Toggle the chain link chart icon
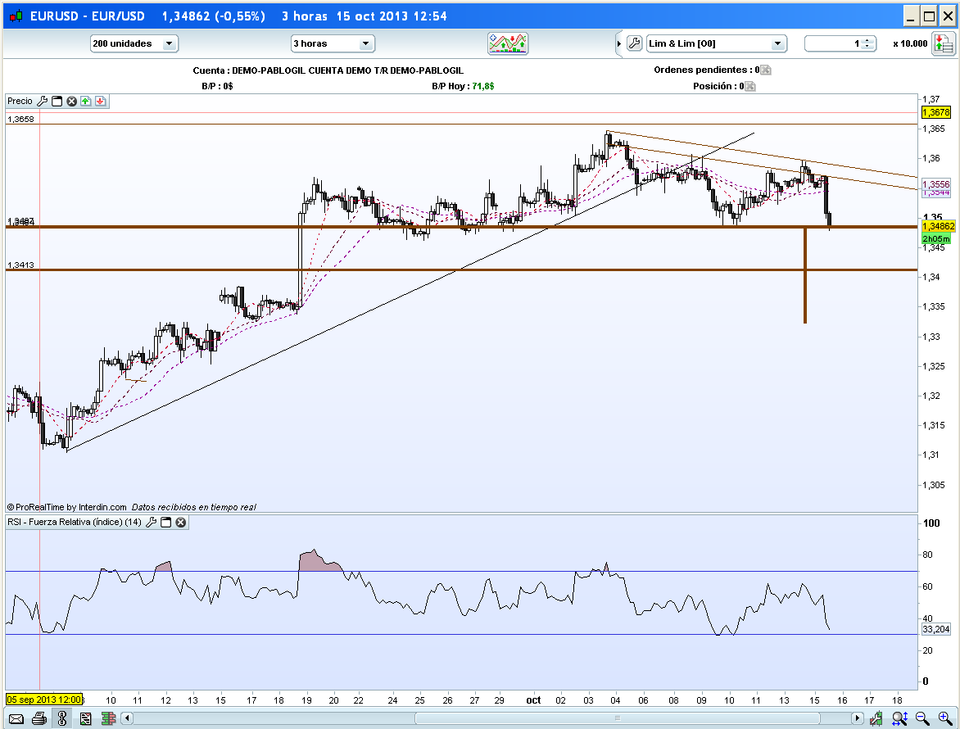The image size is (960, 729). coord(61,719)
